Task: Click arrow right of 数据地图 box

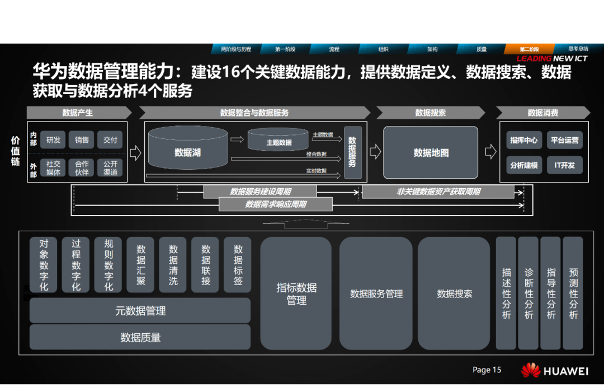Action: (490, 152)
